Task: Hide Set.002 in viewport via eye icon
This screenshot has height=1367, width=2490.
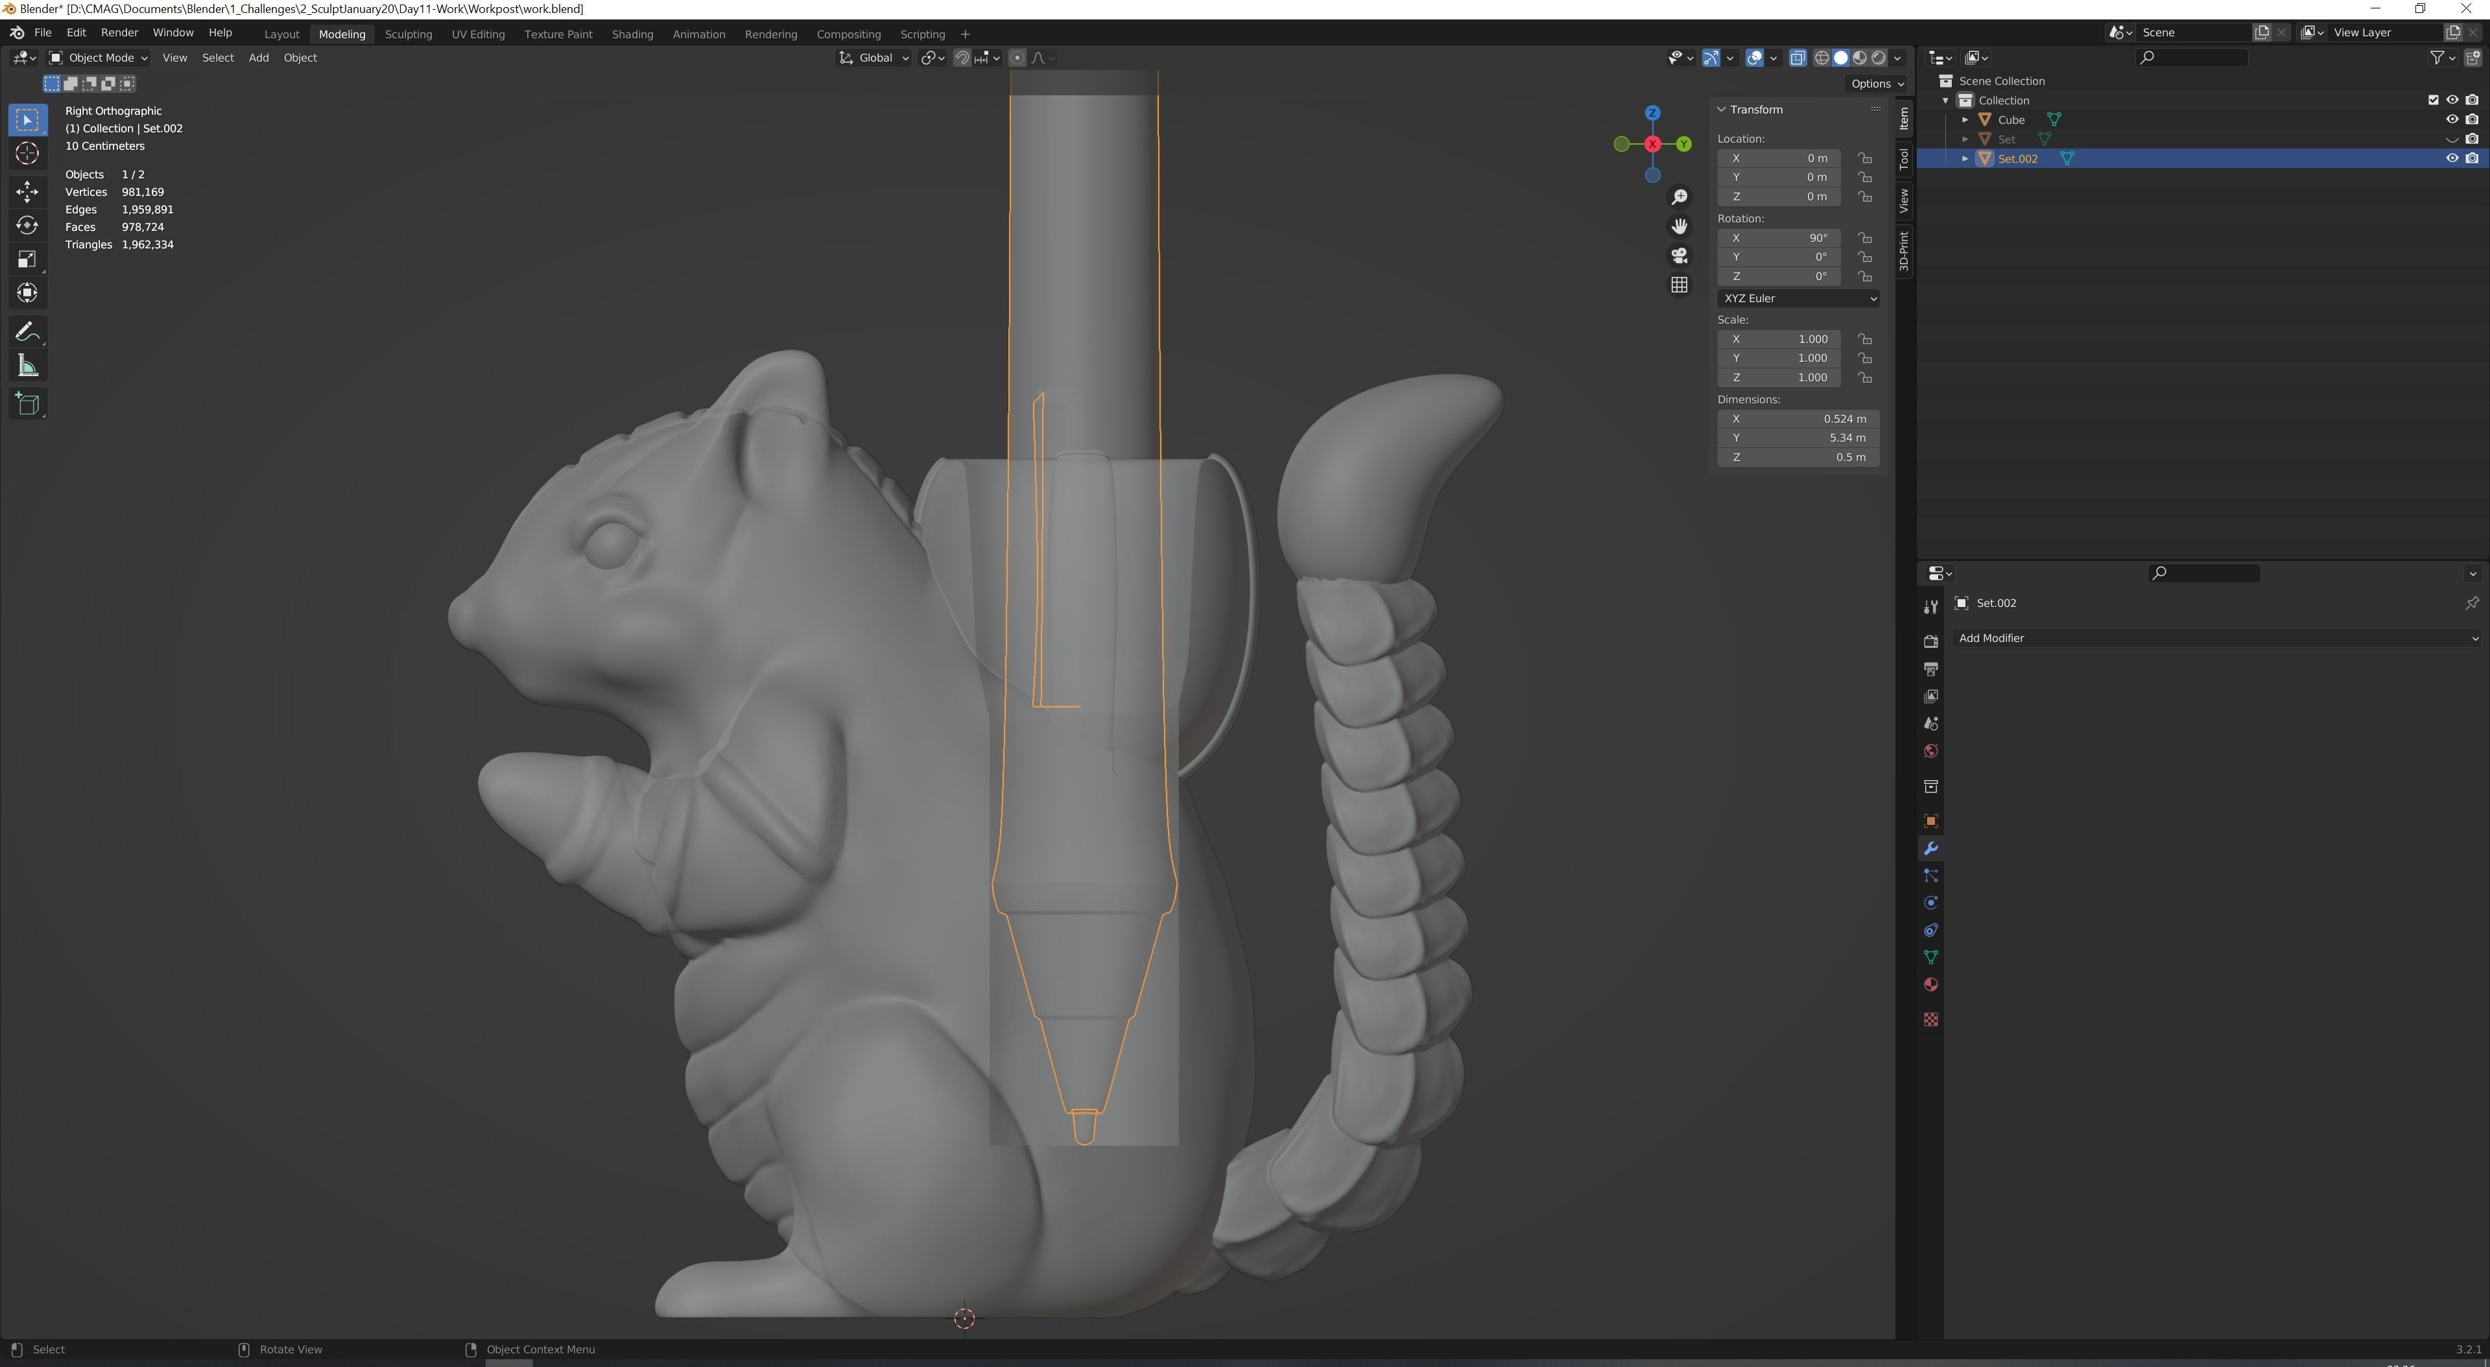Action: (2451, 158)
